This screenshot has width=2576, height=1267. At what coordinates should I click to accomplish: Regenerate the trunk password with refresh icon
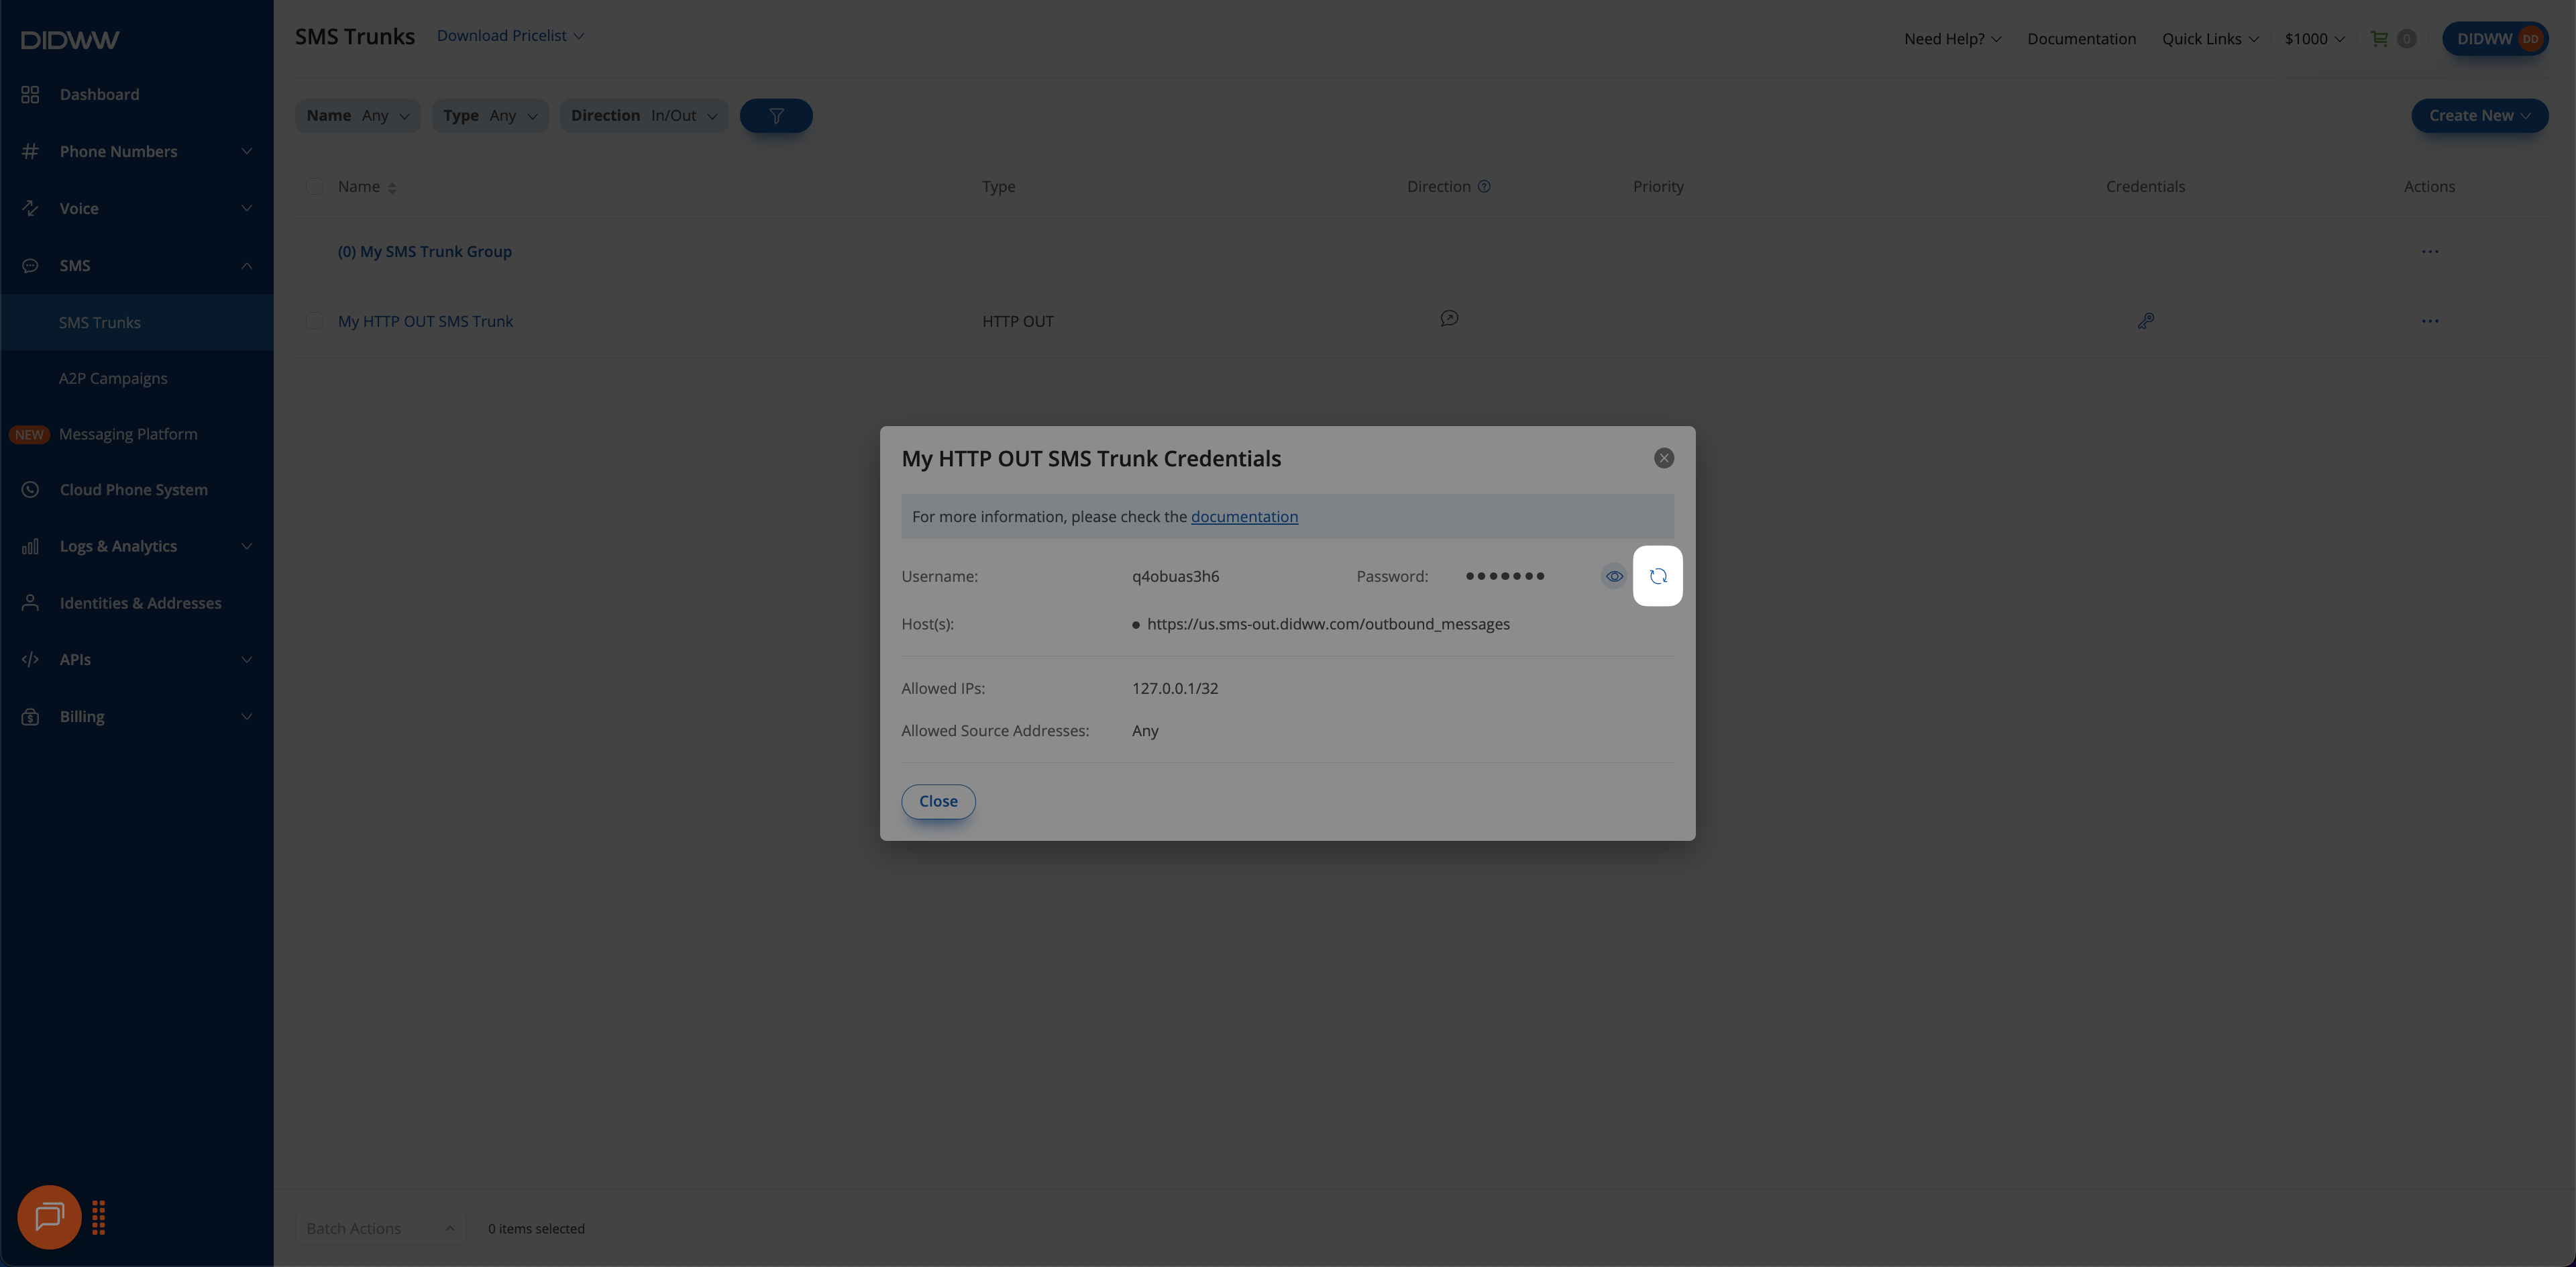(1657, 576)
